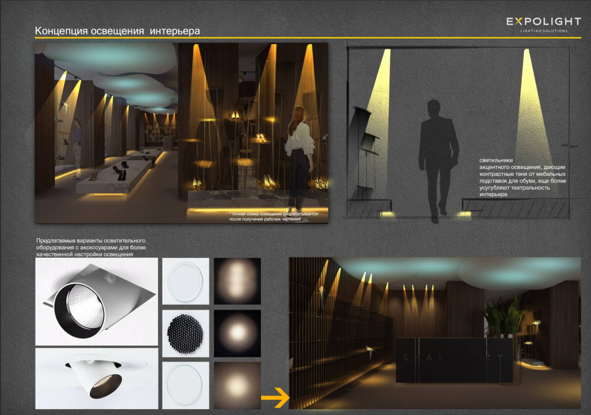This screenshot has width=591, height=415.
Task: Click the 'LIGHTING SOLUTIONS' tagline
Action: (544, 31)
